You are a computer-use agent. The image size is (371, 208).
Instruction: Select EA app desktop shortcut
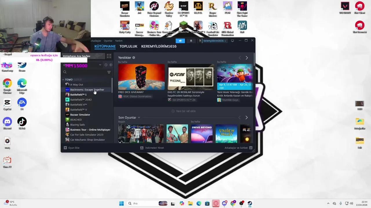[22, 104]
